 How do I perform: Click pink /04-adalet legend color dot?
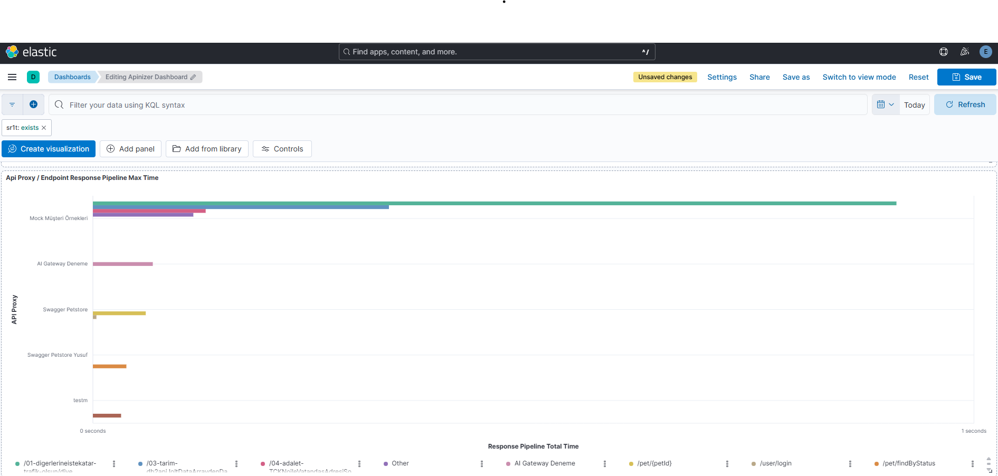pyautogui.click(x=263, y=464)
